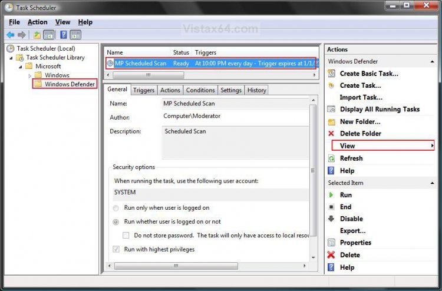The image size is (442, 291).
Task: Click the Back arrow toolbar icon
Action: pos(11,35)
